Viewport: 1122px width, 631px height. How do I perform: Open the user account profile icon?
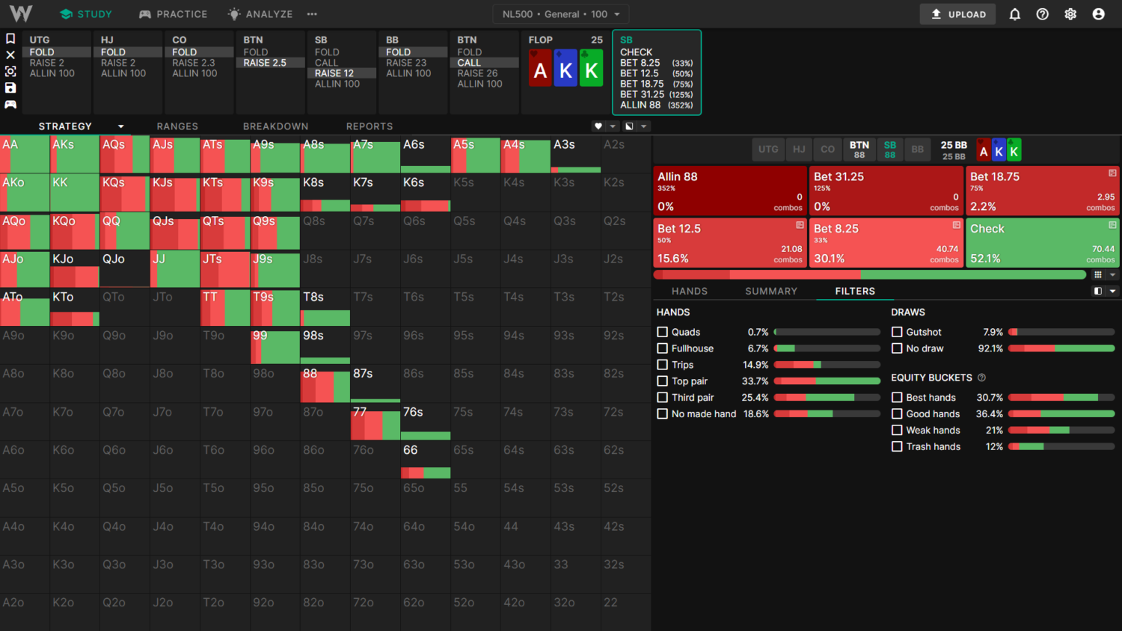(x=1098, y=14)
